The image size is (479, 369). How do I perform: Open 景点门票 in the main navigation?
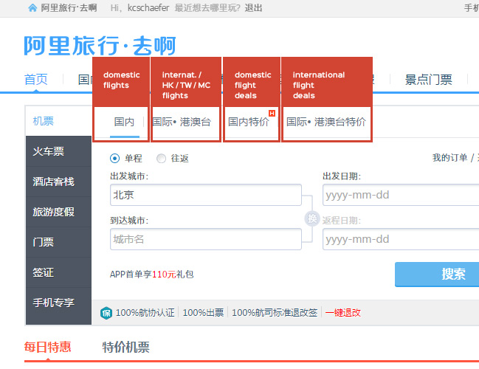click(x=428, y=80)
